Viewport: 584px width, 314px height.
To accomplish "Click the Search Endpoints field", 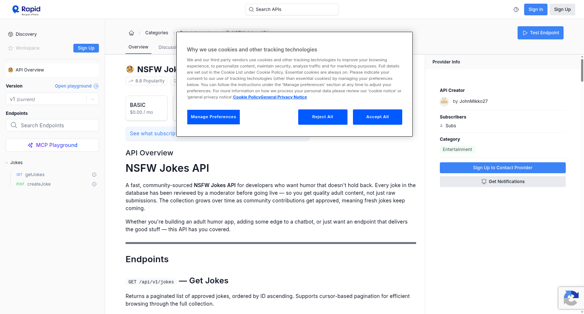I will 52,125.
